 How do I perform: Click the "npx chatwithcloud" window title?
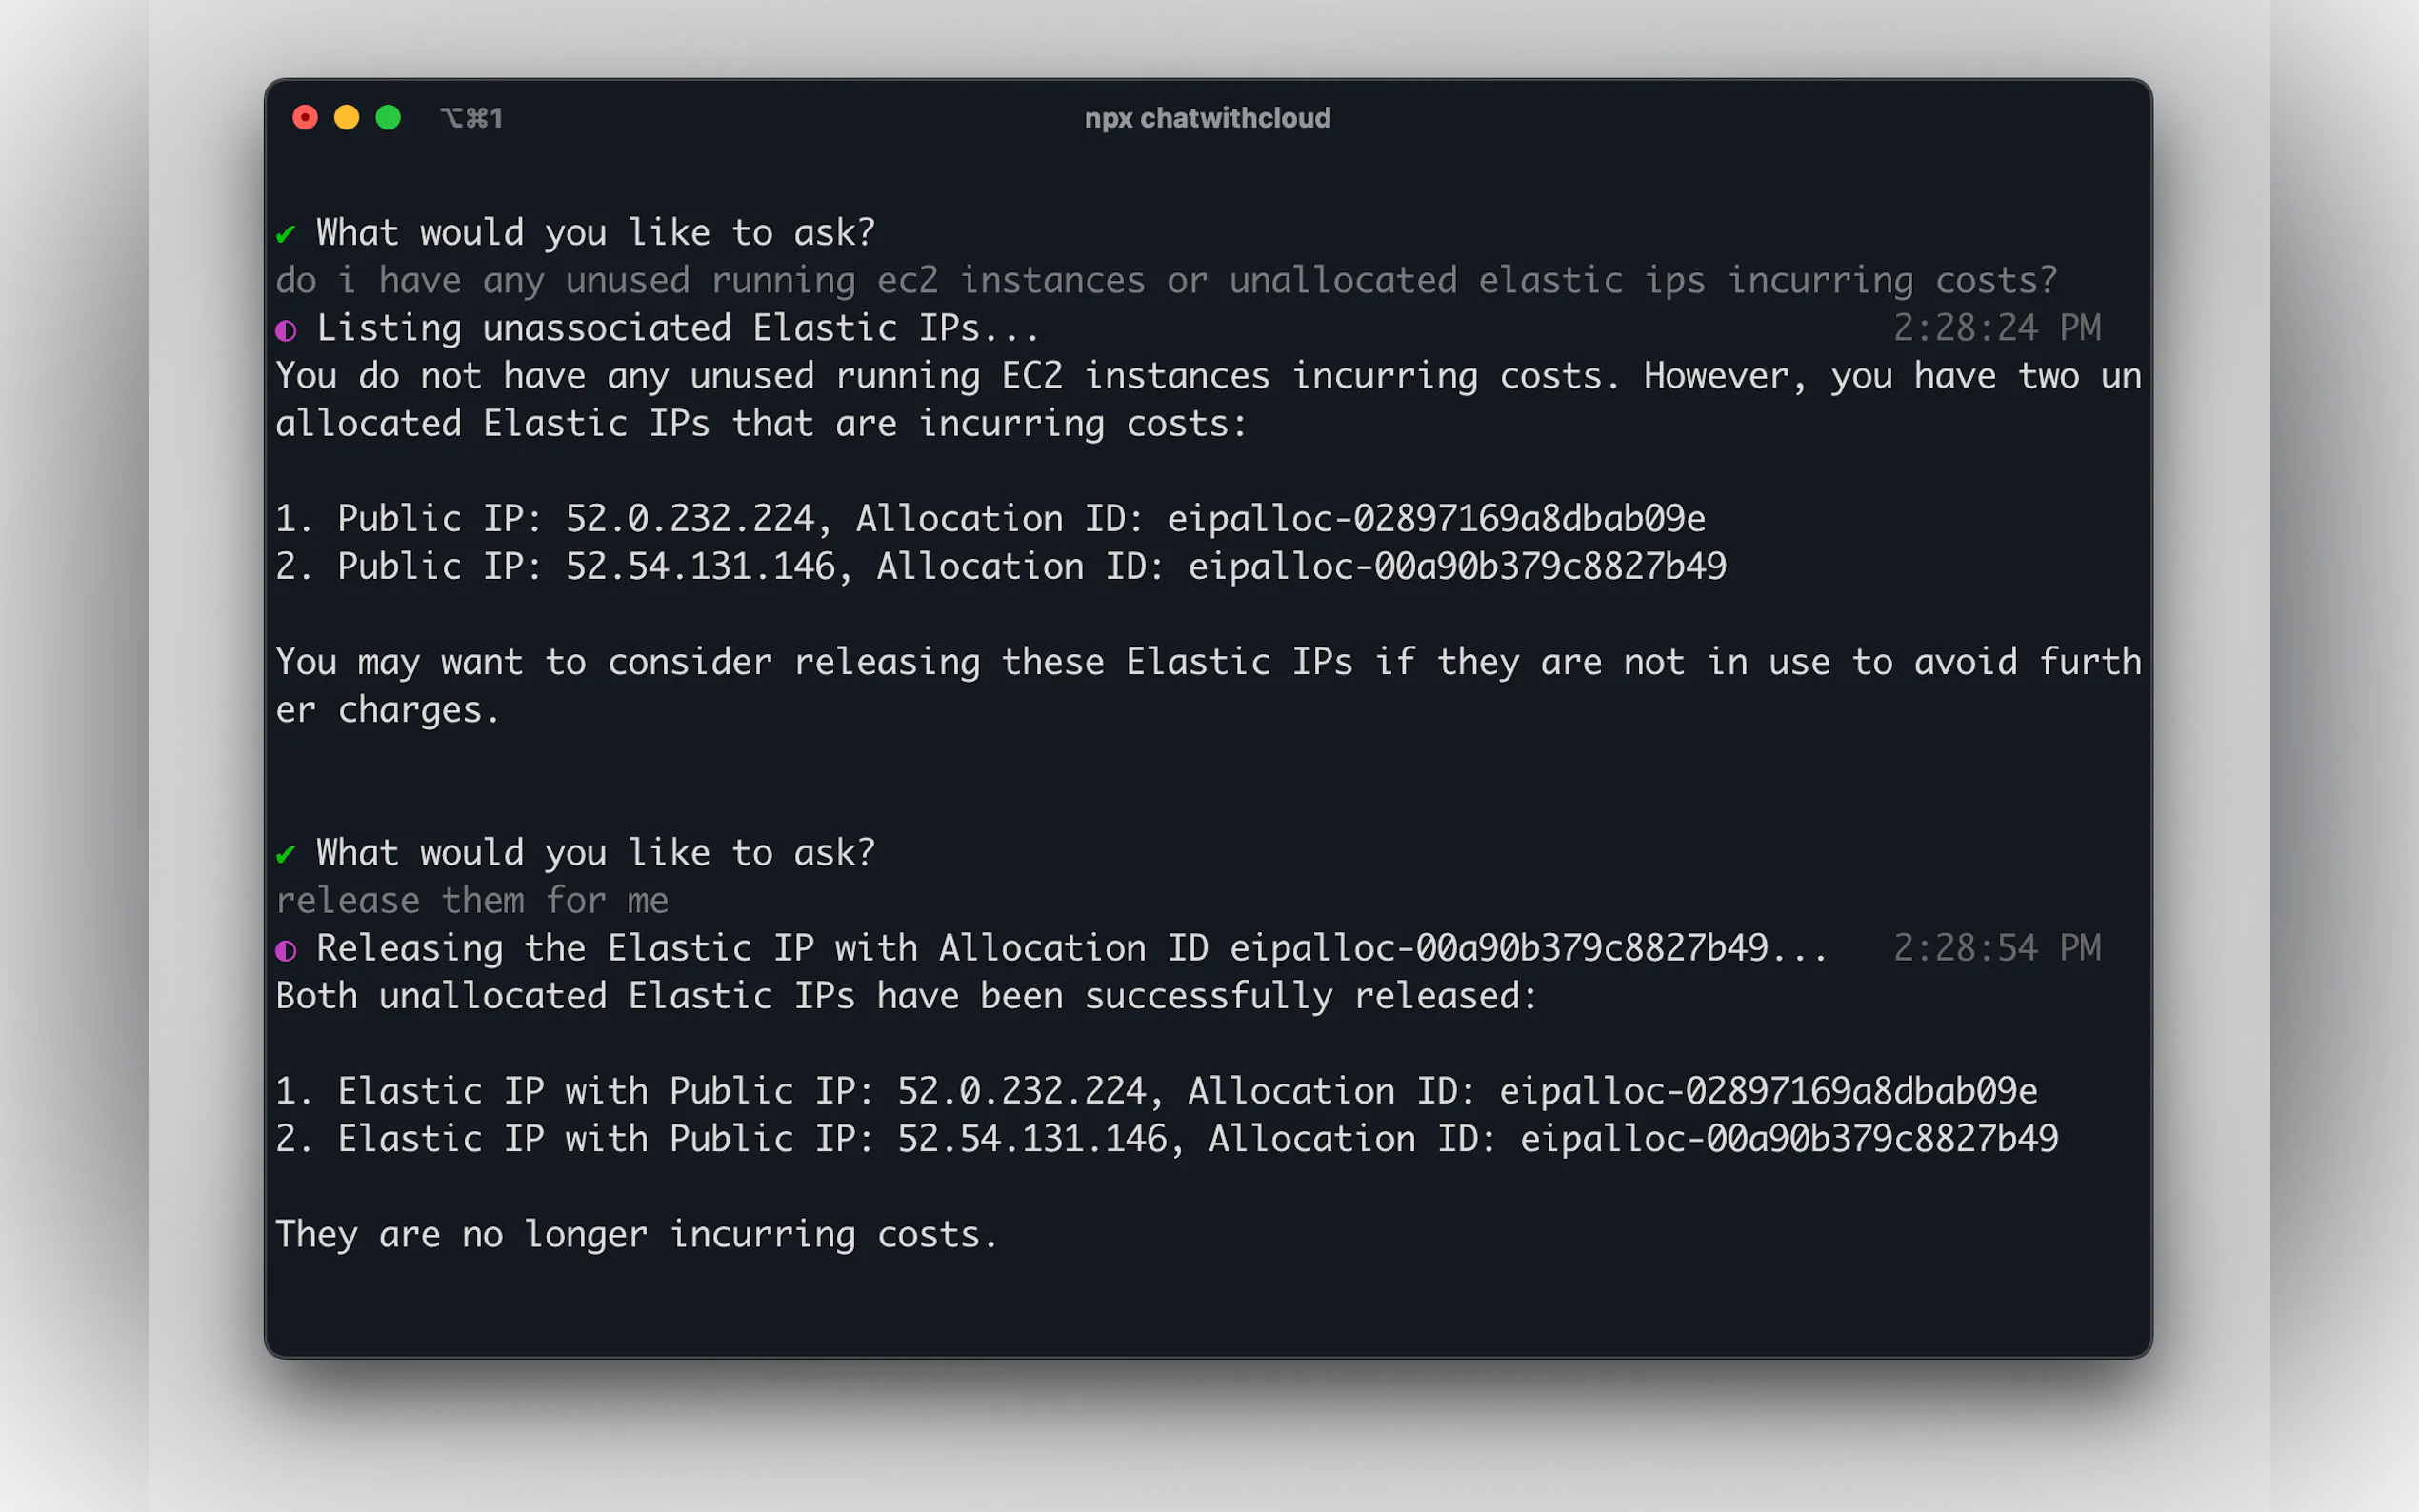(x=1207, y=119)
